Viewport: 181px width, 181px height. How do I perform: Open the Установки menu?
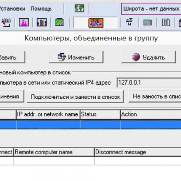point(13,9)
